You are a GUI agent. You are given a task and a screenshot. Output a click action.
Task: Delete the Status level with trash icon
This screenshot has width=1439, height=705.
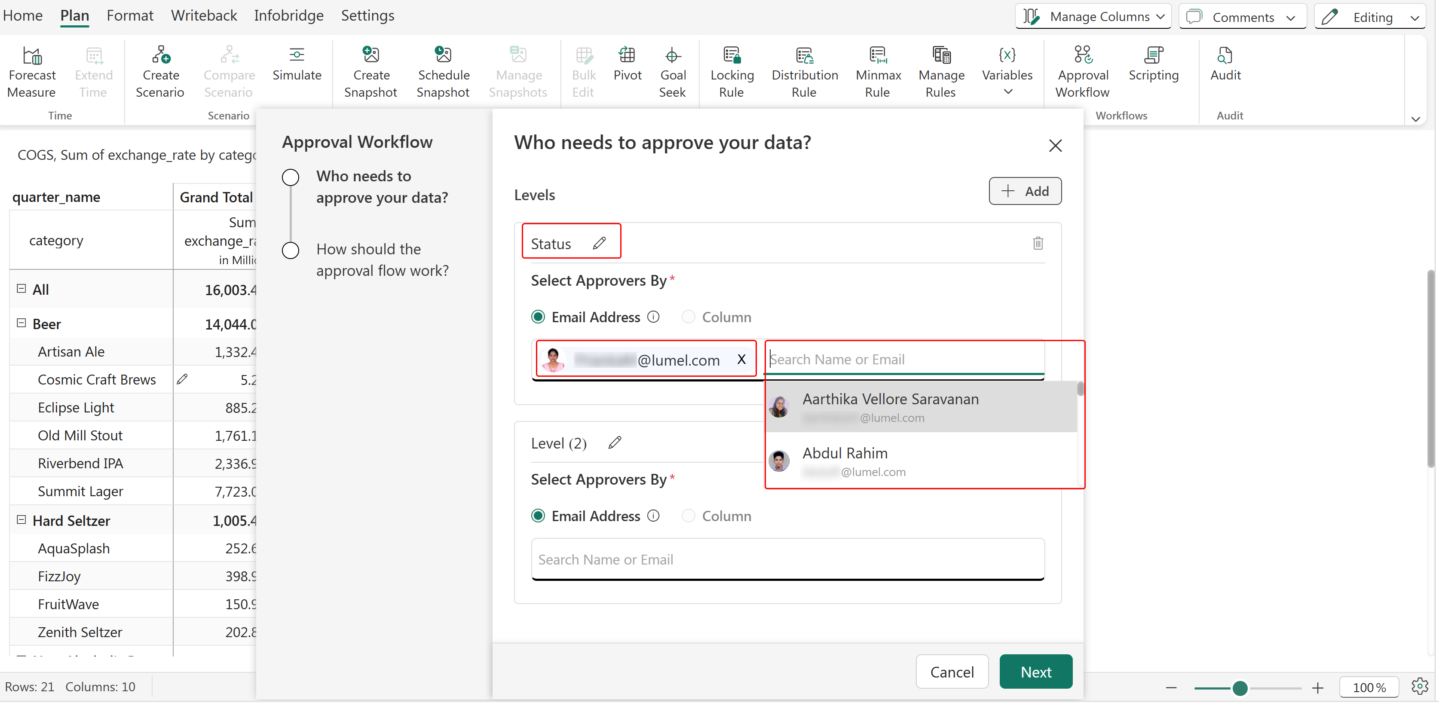tap(1038, 243)
